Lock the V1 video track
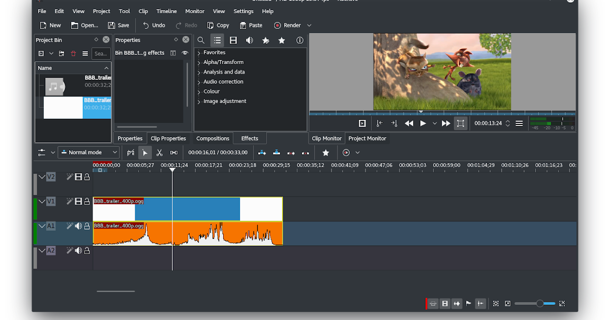 coord(87,202)
